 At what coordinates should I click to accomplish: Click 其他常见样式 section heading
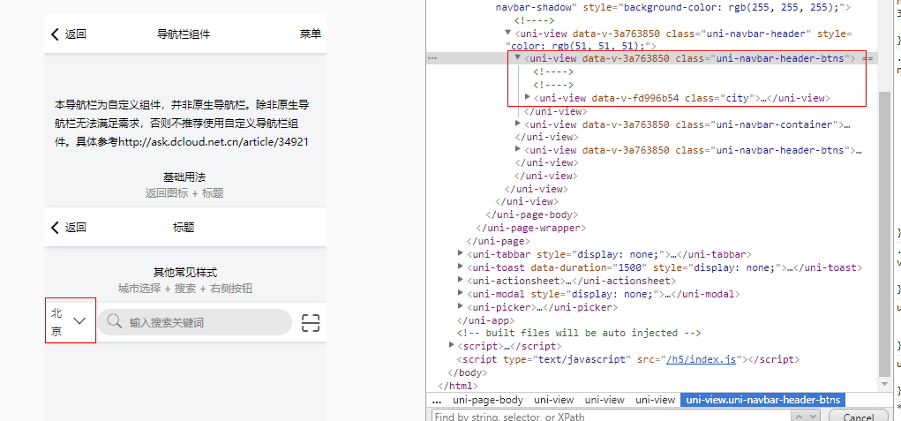pos(185,272)
